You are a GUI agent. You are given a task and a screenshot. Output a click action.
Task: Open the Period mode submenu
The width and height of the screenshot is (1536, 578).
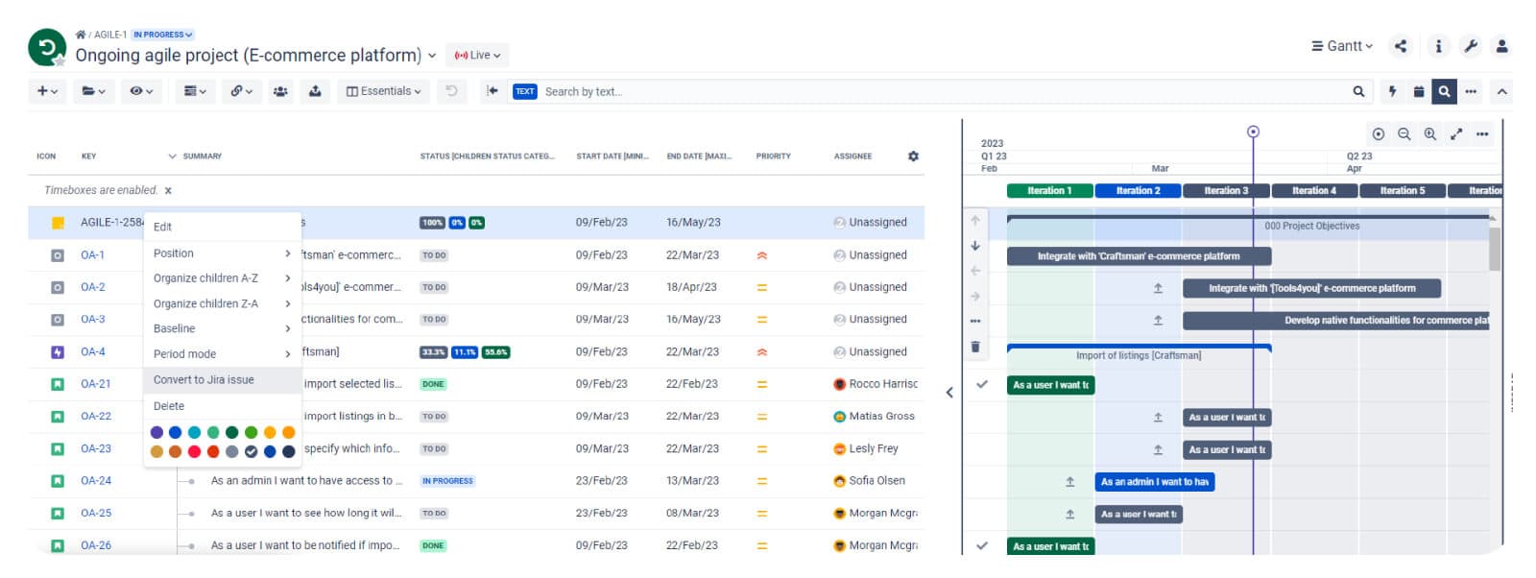pos(223,354)
